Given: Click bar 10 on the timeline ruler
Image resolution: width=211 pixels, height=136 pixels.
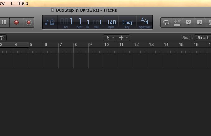Looking at the screenshot, I should [107, 45].
